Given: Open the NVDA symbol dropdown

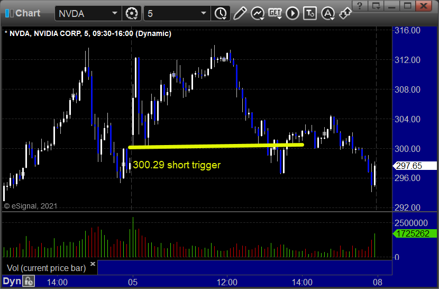Looking at the screenshot, I should click(114, 13).
